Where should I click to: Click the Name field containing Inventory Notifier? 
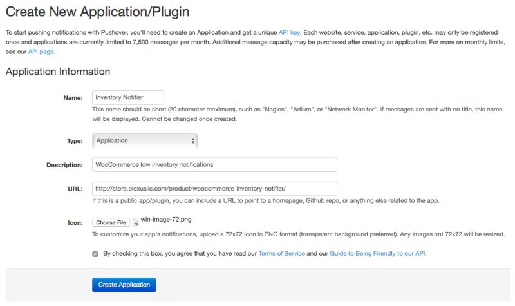128,97
